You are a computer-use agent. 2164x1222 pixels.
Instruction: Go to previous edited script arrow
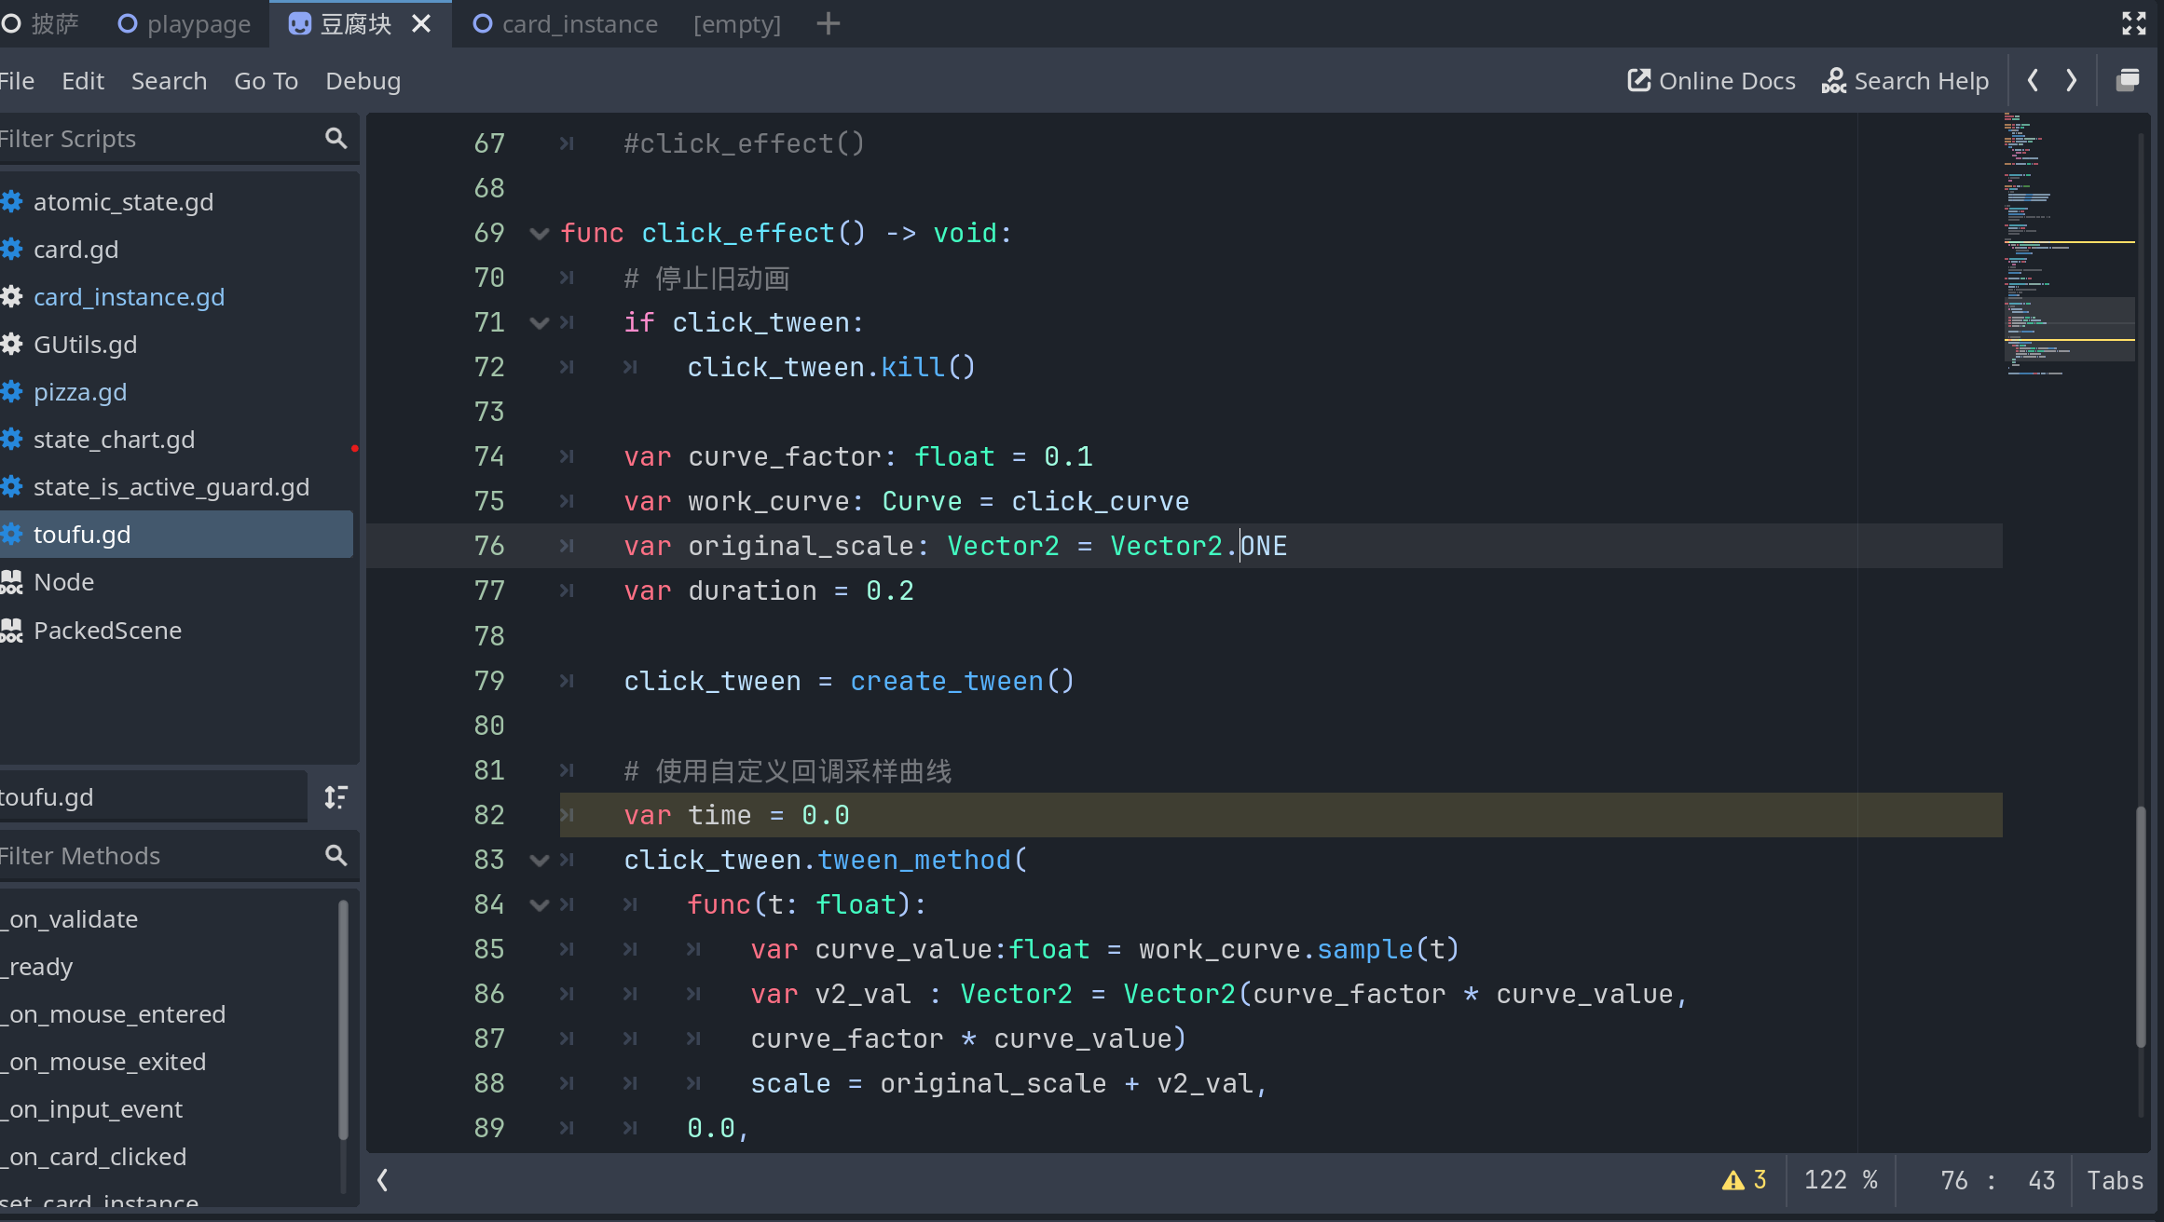[x=2033, y=81]
